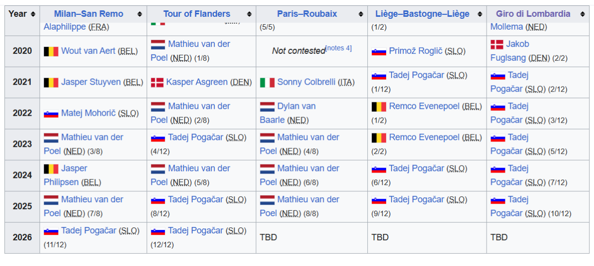Click the Belgian flag beside Jasper Philipsen
Viewport: 594px width, 266px height.
(51, 169)
